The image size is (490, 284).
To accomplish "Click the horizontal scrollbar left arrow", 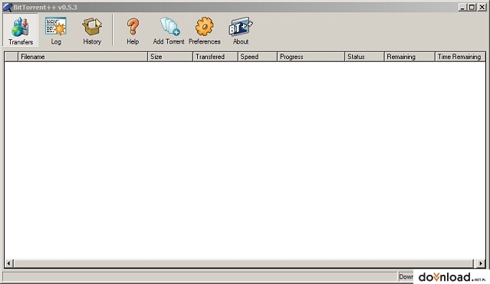I will (9, 263).
